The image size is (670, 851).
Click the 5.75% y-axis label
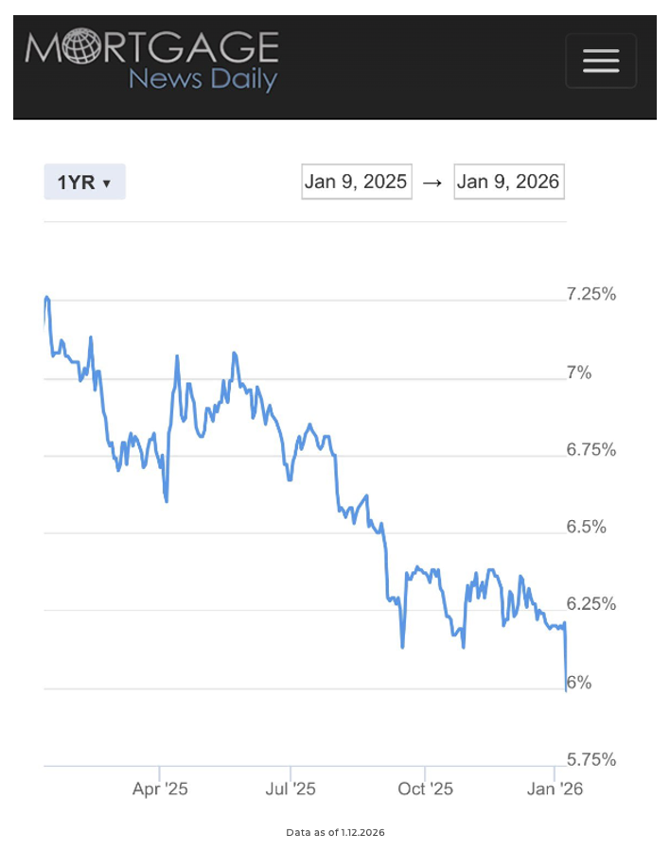591,759
